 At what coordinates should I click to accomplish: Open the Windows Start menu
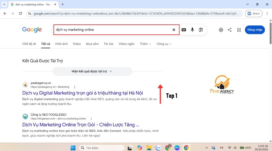[73, 148]
